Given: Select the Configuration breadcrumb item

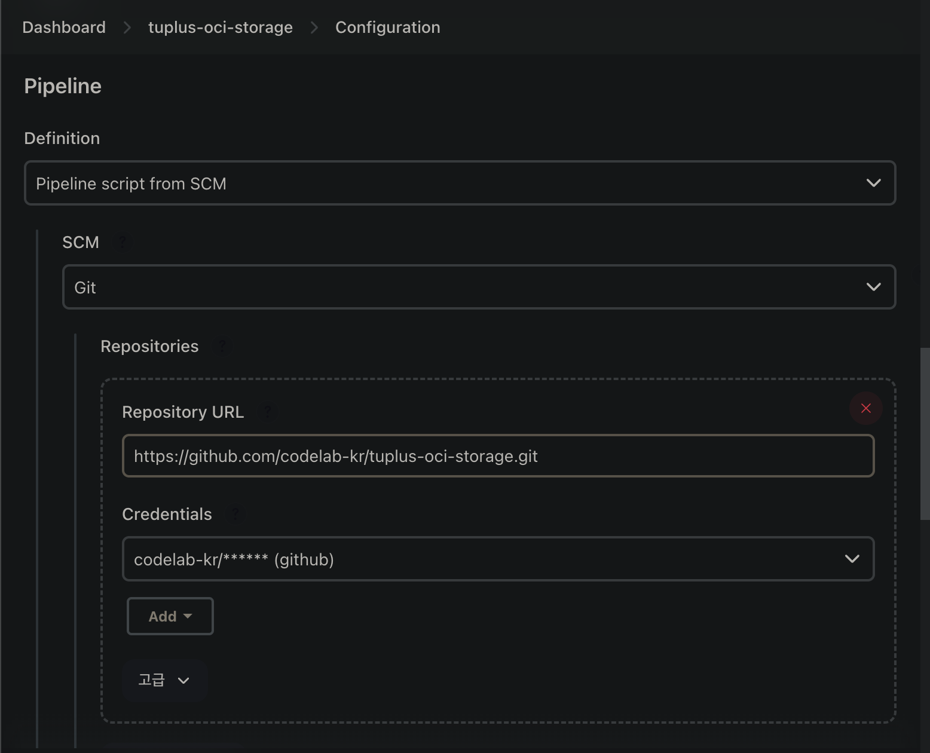Looking at the screenshot, I should 387,27.
